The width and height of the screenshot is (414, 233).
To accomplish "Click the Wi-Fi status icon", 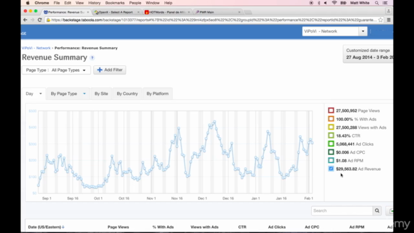I will [x=334, y=3].
